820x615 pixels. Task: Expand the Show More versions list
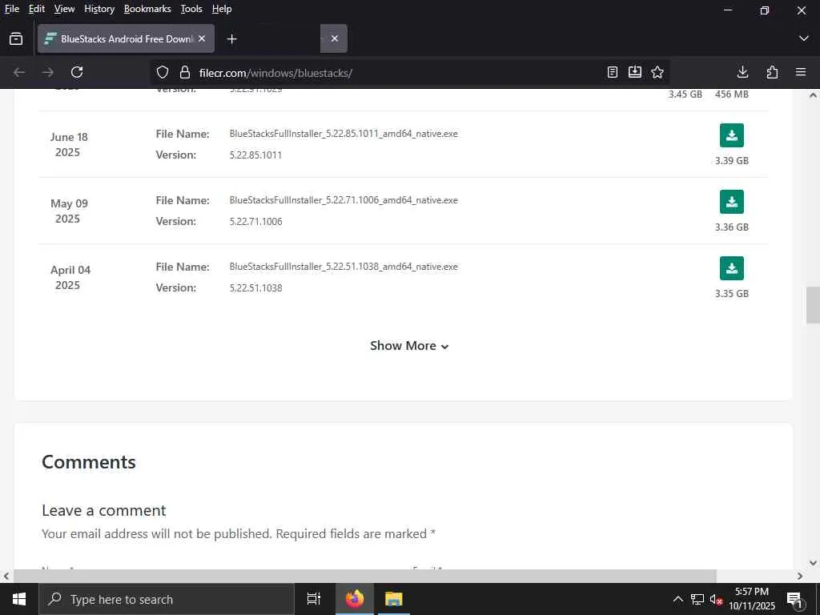(x=409, y=346)
